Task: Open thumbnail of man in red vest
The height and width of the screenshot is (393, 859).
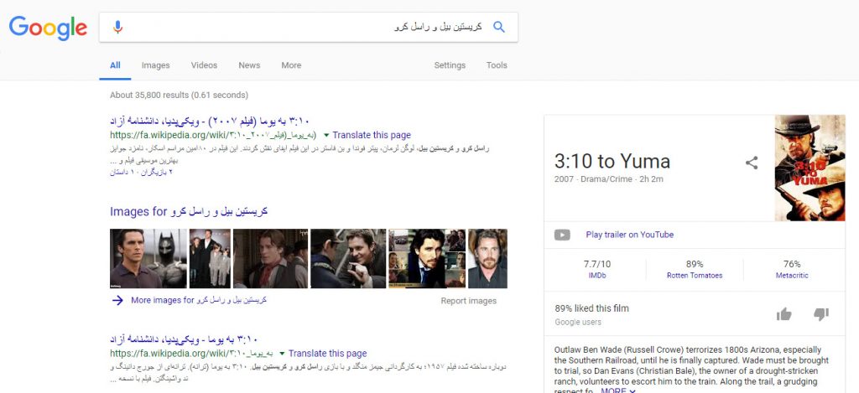Action: [271, 258]
